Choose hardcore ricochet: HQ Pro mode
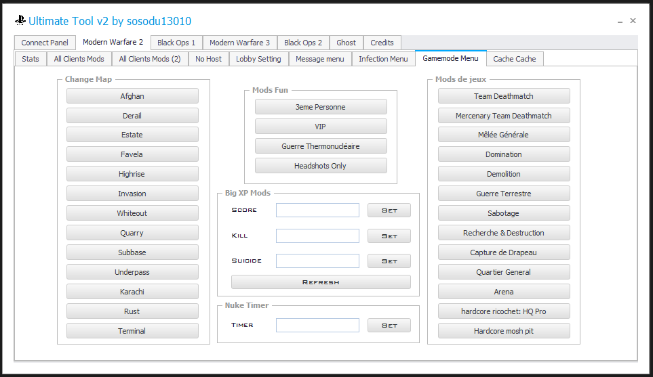Screen dimensions: 653x377 [x=504, y=311]
